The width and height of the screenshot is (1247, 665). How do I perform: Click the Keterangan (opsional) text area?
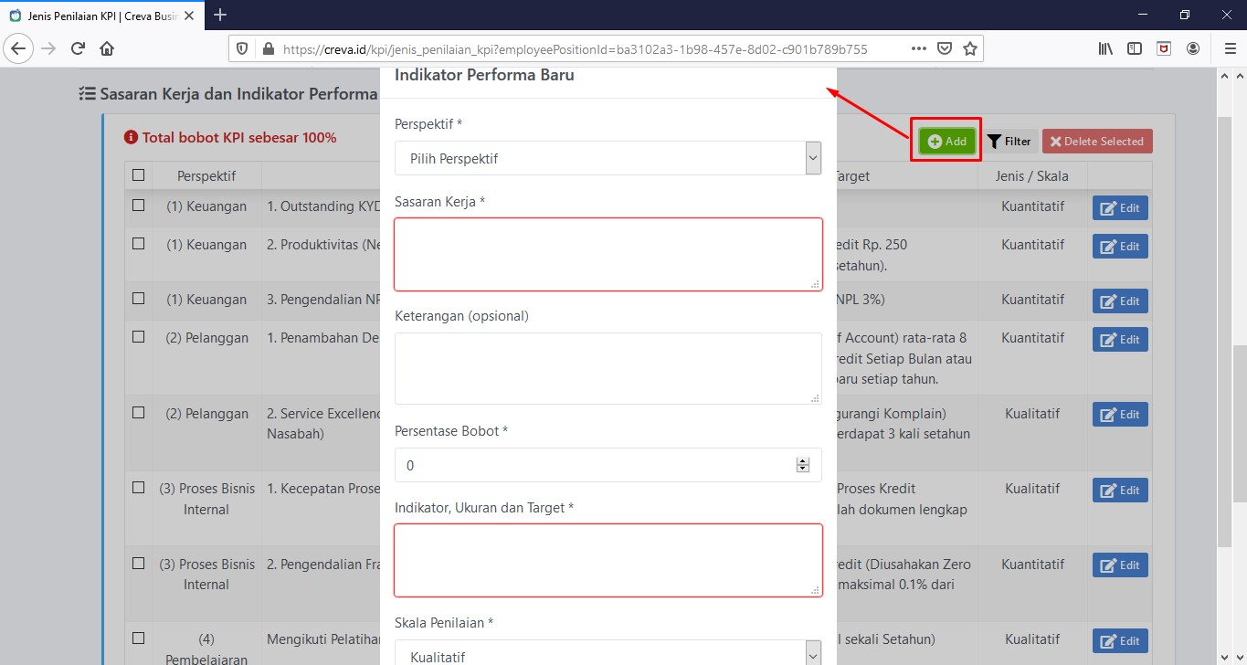pyautogui.click(x=608, y=368)
